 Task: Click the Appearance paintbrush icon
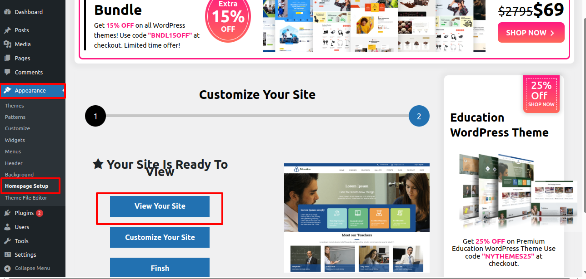pyautogui.click(x=7, y=91)
